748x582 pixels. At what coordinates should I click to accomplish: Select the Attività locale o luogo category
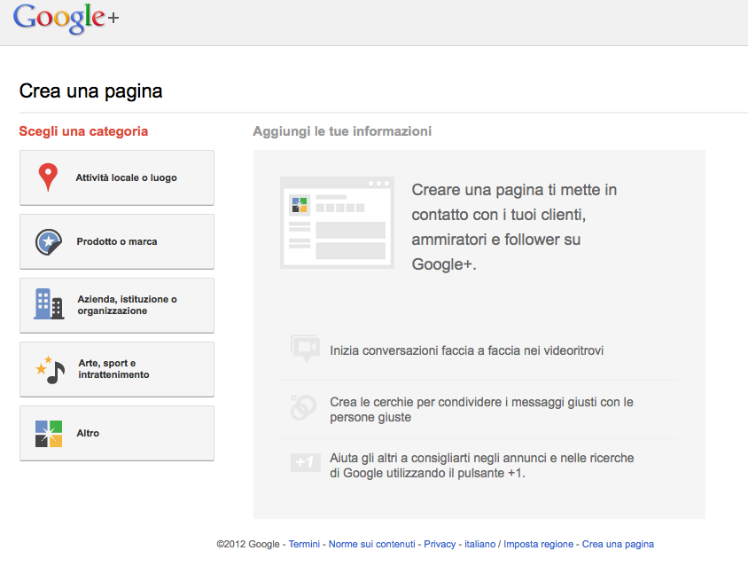117,177
